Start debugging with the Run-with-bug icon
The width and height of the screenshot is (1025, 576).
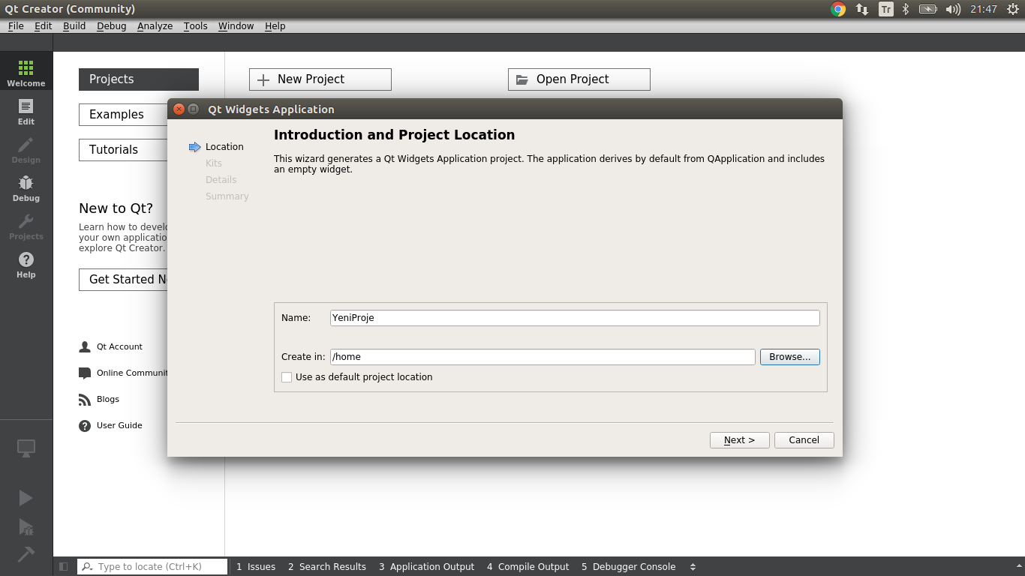click(26, 526)
